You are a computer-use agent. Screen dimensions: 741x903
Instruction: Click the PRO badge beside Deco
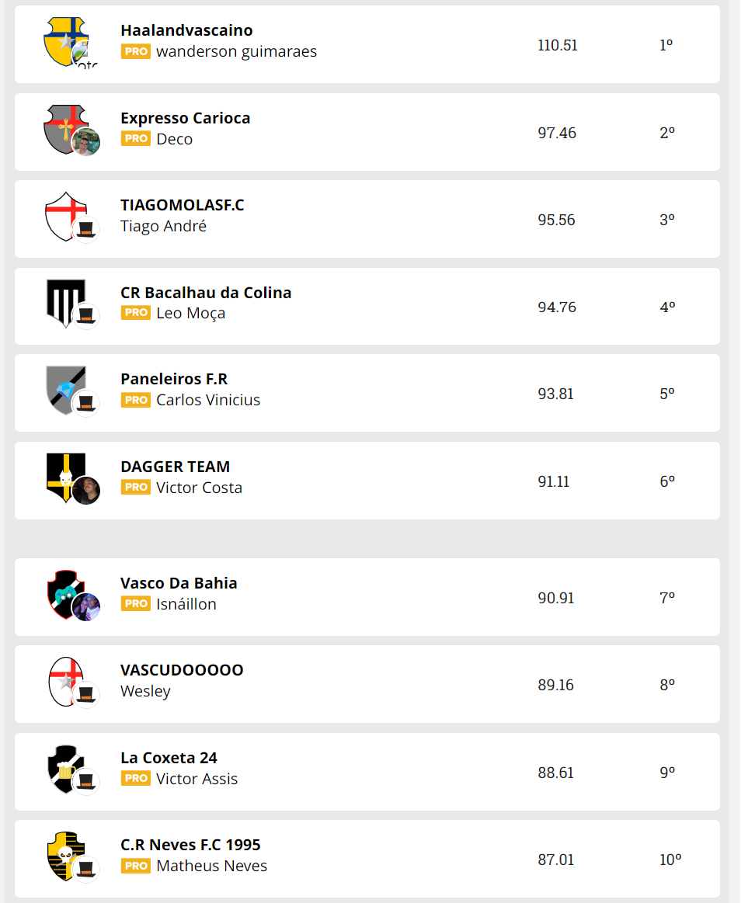[135, 139]
